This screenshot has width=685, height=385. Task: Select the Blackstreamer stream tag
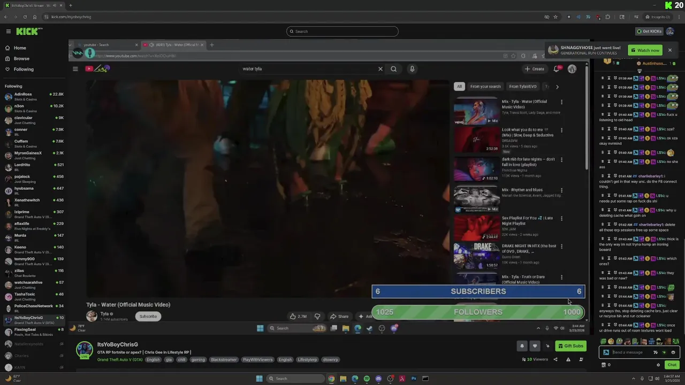tap(224, 360)
